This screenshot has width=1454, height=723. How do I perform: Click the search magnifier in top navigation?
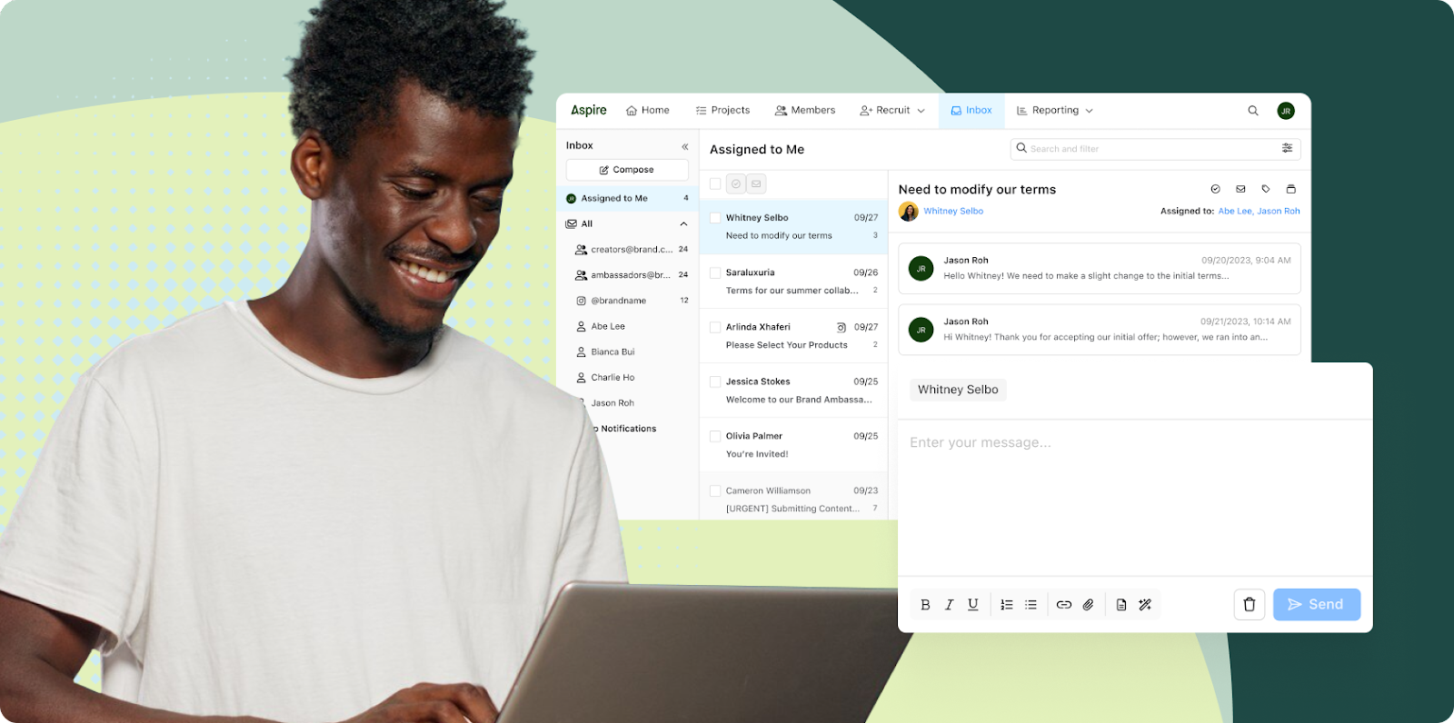pyautogui.click(x=1253, y=111)
